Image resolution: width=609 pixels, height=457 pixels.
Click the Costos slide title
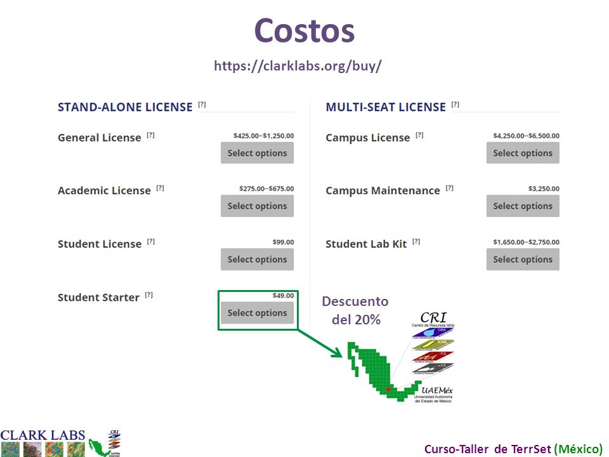point(304,30)
